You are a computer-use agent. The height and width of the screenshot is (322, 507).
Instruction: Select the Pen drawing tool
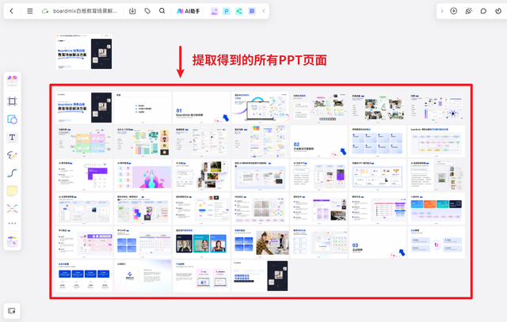click(x=13, y=155)
